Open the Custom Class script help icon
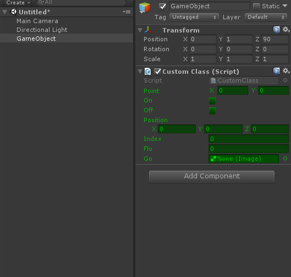 276,71
